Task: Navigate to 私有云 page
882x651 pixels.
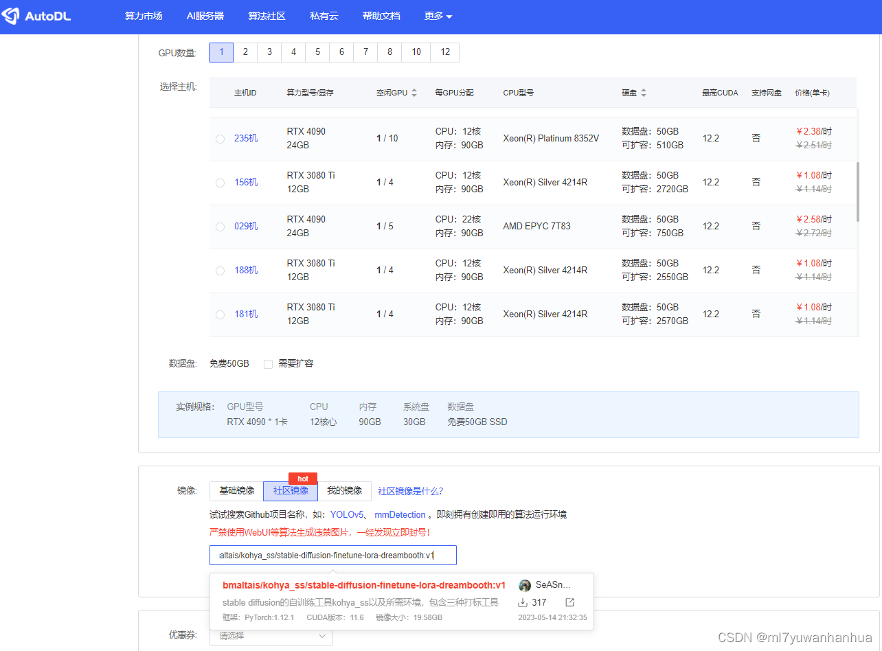Action: tap(324, 16)
